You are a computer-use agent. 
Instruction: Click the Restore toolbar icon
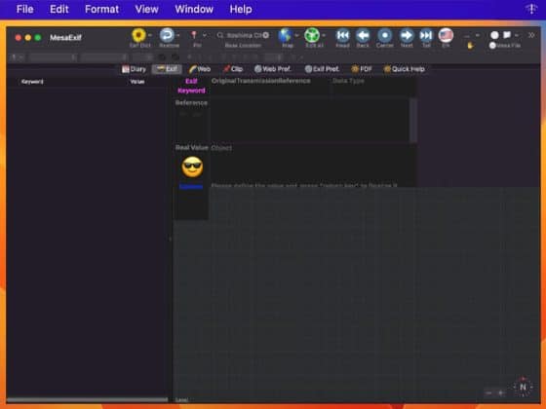point(167,35)
